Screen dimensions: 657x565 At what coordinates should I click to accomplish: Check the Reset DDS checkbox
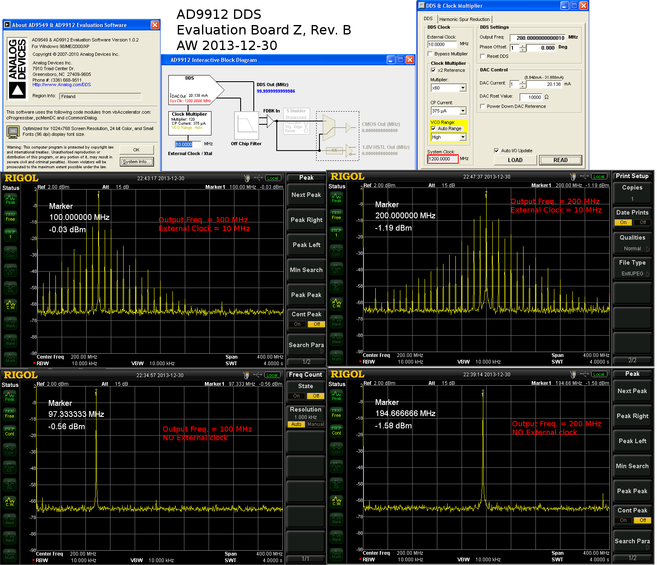pos(482,56)
